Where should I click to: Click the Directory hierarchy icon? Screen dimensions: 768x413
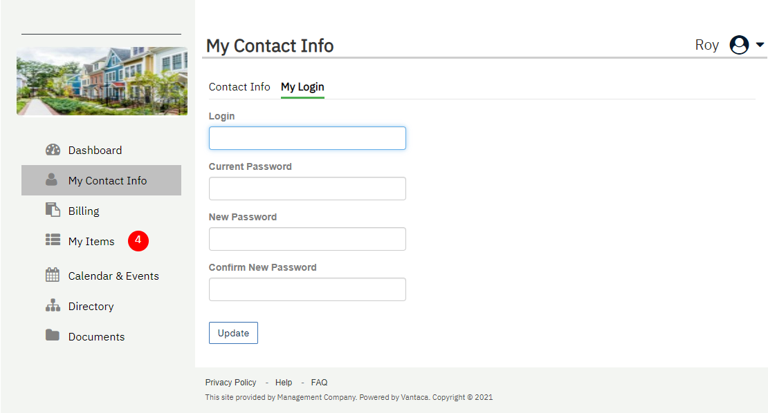[x=53, y=305]
